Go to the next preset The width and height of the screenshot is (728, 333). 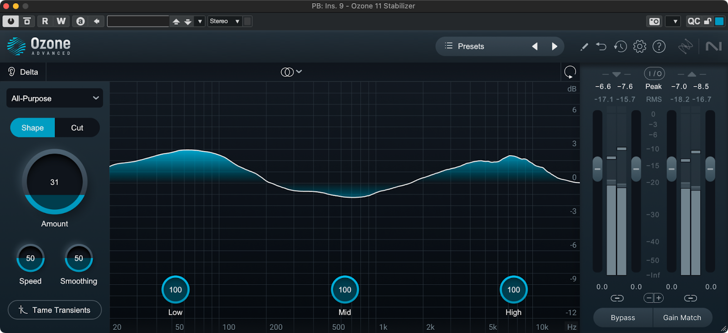pos(554,46)
